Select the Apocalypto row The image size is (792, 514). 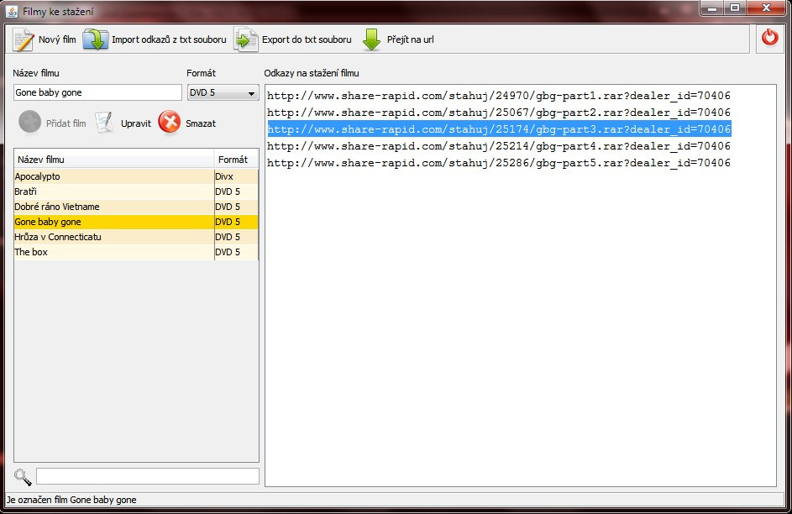(136, 176)
